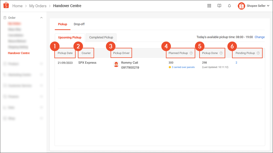Select the Upcoming Pickup tab

(70, 37)
